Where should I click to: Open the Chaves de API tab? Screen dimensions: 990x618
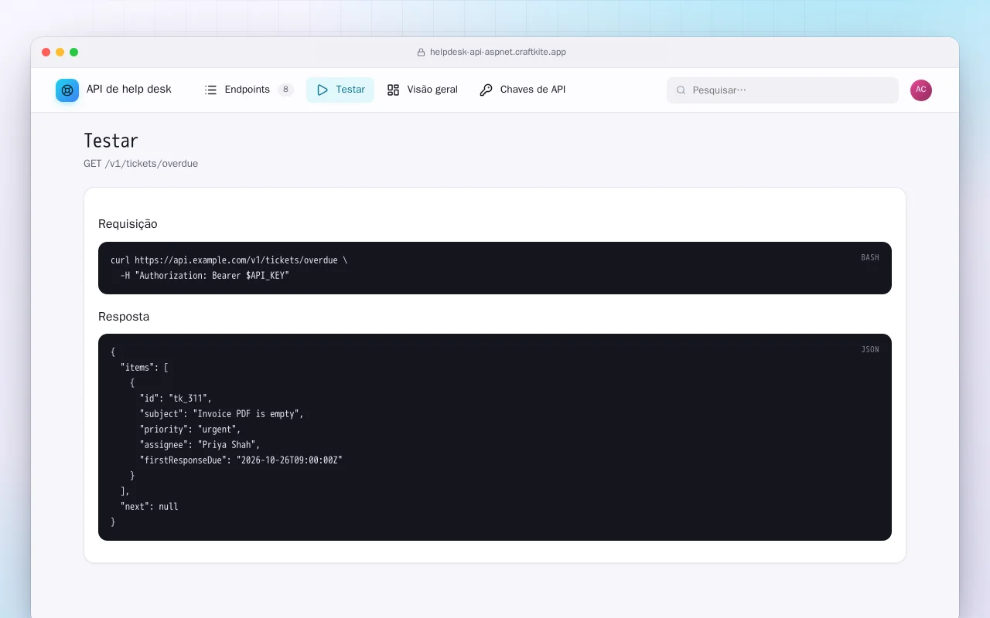[523, 90]
